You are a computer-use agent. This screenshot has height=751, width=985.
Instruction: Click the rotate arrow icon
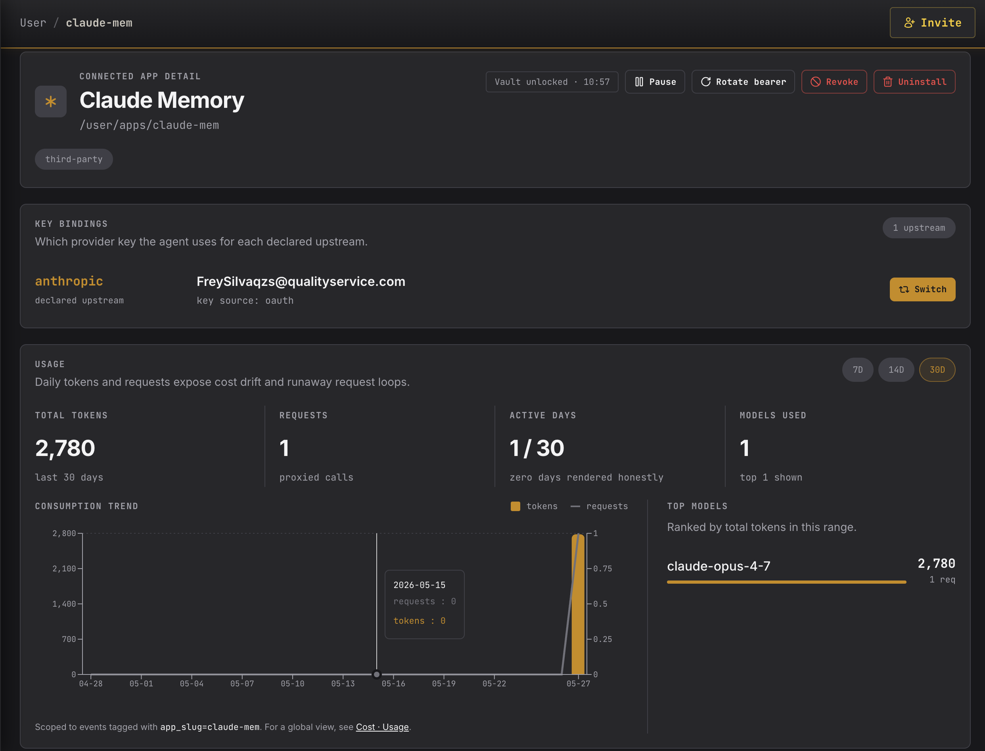(x=705, y=82)
